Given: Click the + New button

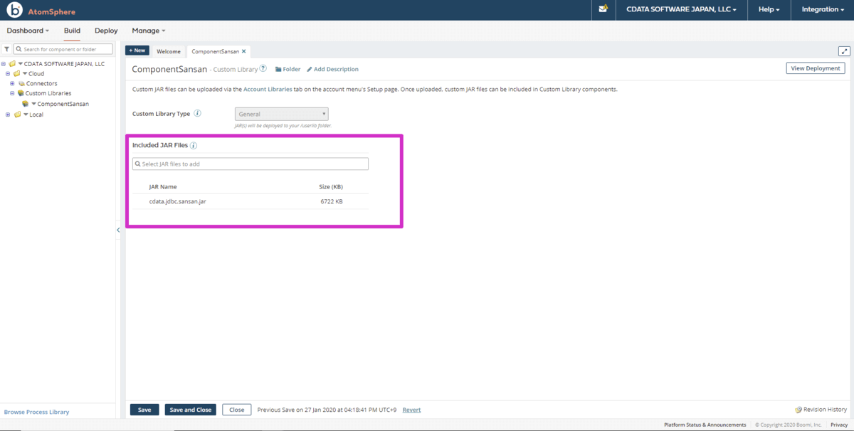Looking at the screenshot, I should pos(137,50).
